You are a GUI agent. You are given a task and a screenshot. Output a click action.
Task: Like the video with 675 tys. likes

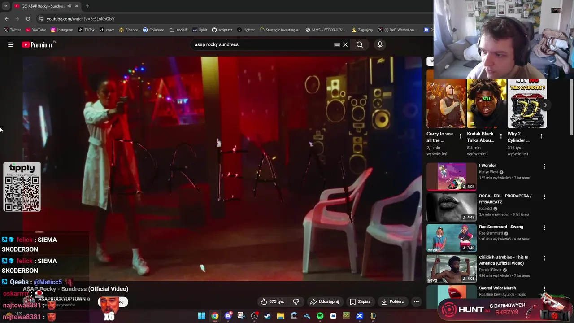(x=273, y=301)
